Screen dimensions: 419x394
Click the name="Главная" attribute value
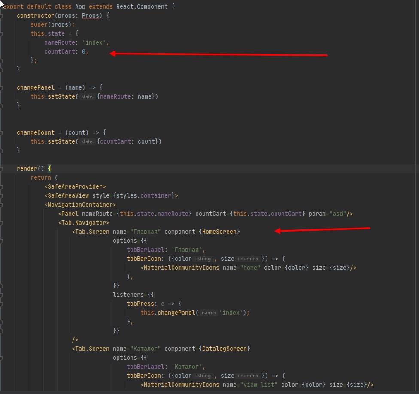(146, 232)
